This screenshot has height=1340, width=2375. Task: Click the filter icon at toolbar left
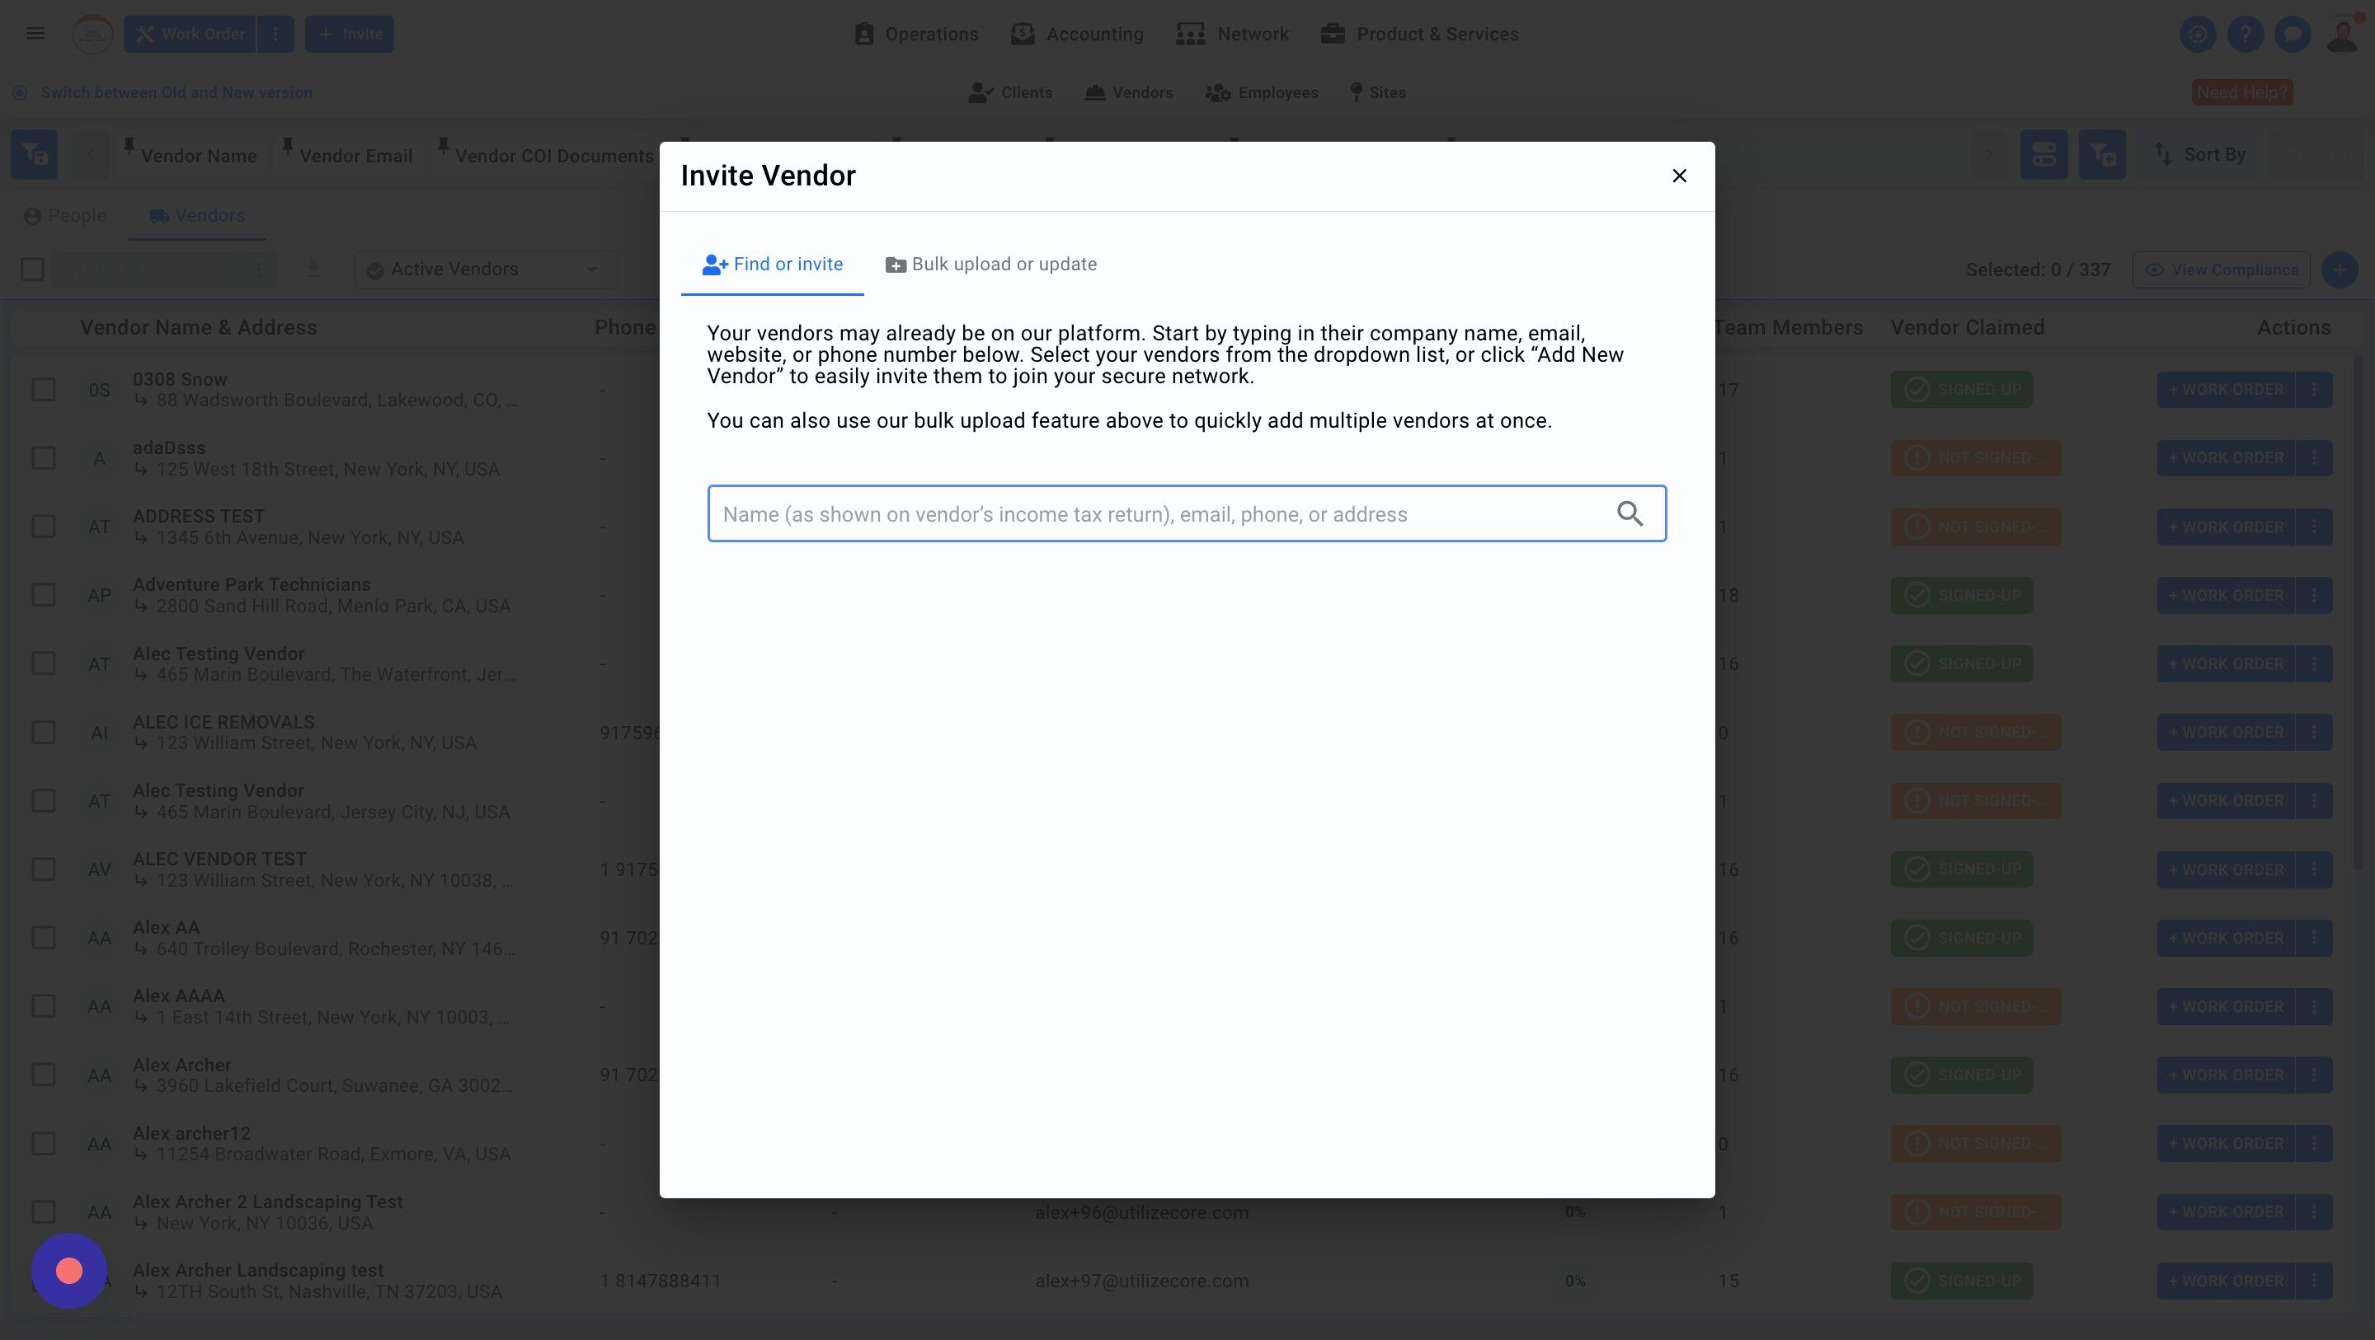[x=34, y=155]
